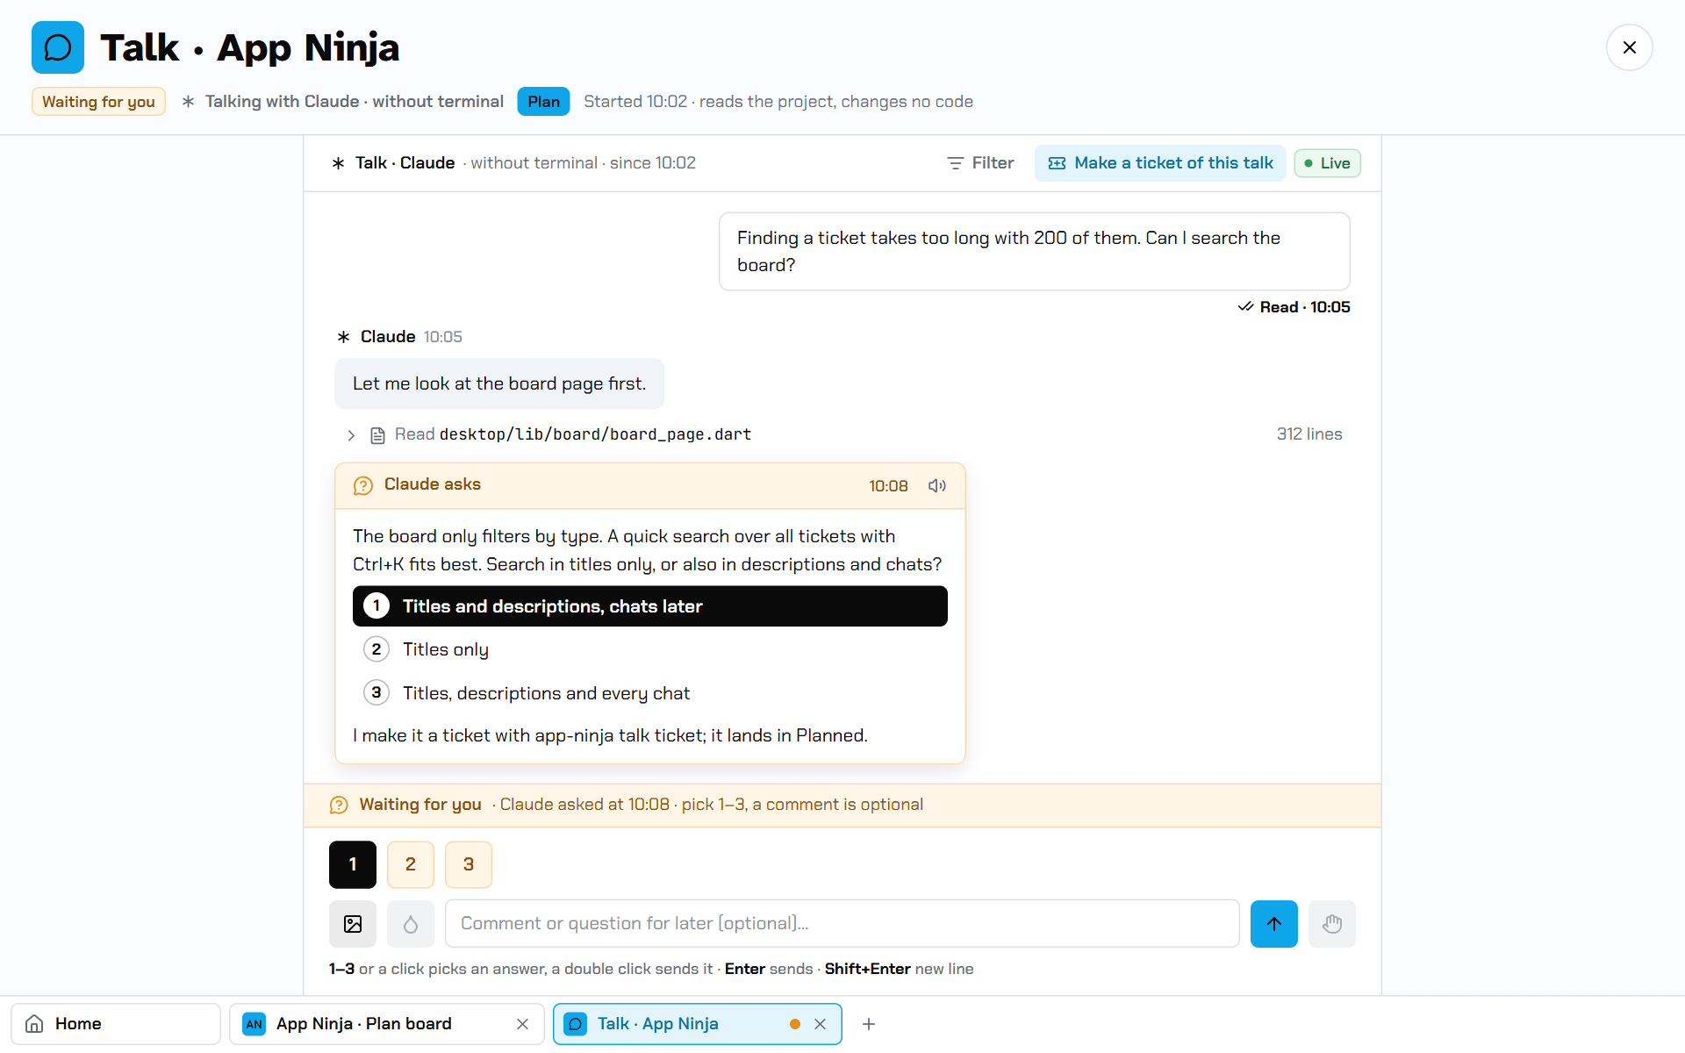Viewport: 1685px width, 1053px height.
Task: Click the Read · 10:05 receipt
Action: point(1294,307)
